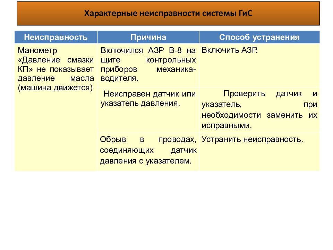Select the 'Неисправность' column header
The image size is (333, 250).
pos(56,37)
